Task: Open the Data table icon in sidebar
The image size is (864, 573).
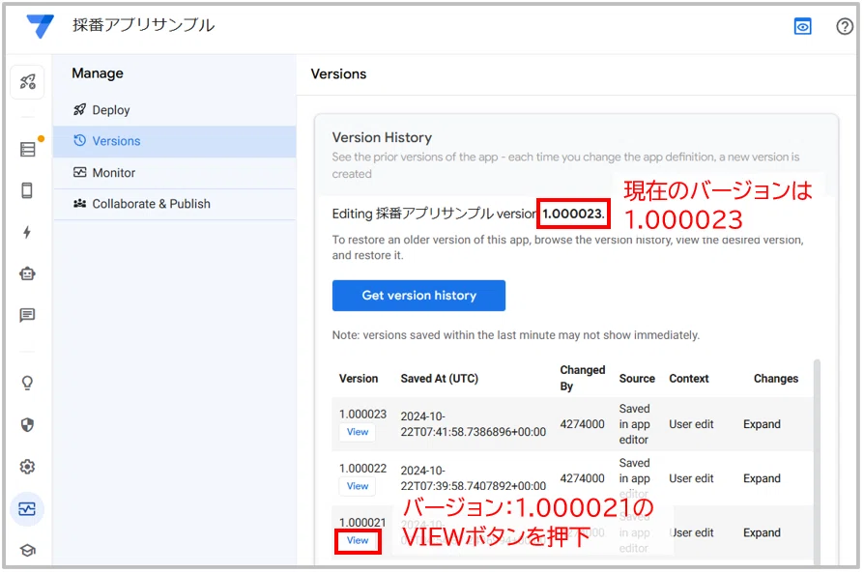Action: [x=28, y=150]
